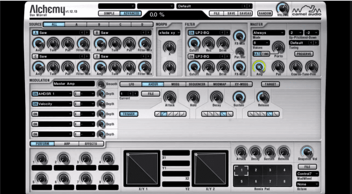Click the master Volume knob

tap(283, 8)
